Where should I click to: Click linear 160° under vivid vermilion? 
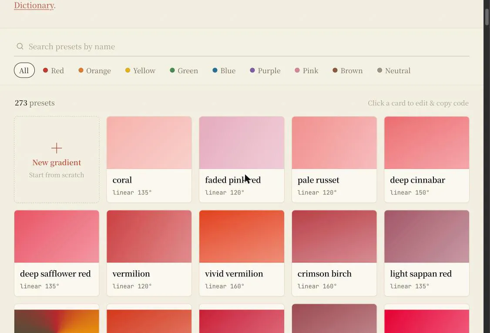coord(225,286)
